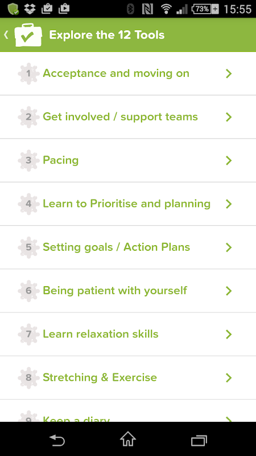This screenshot has height=456, width=256.
Task: Choose Being patient with yourself
Action: coord(128,291)
